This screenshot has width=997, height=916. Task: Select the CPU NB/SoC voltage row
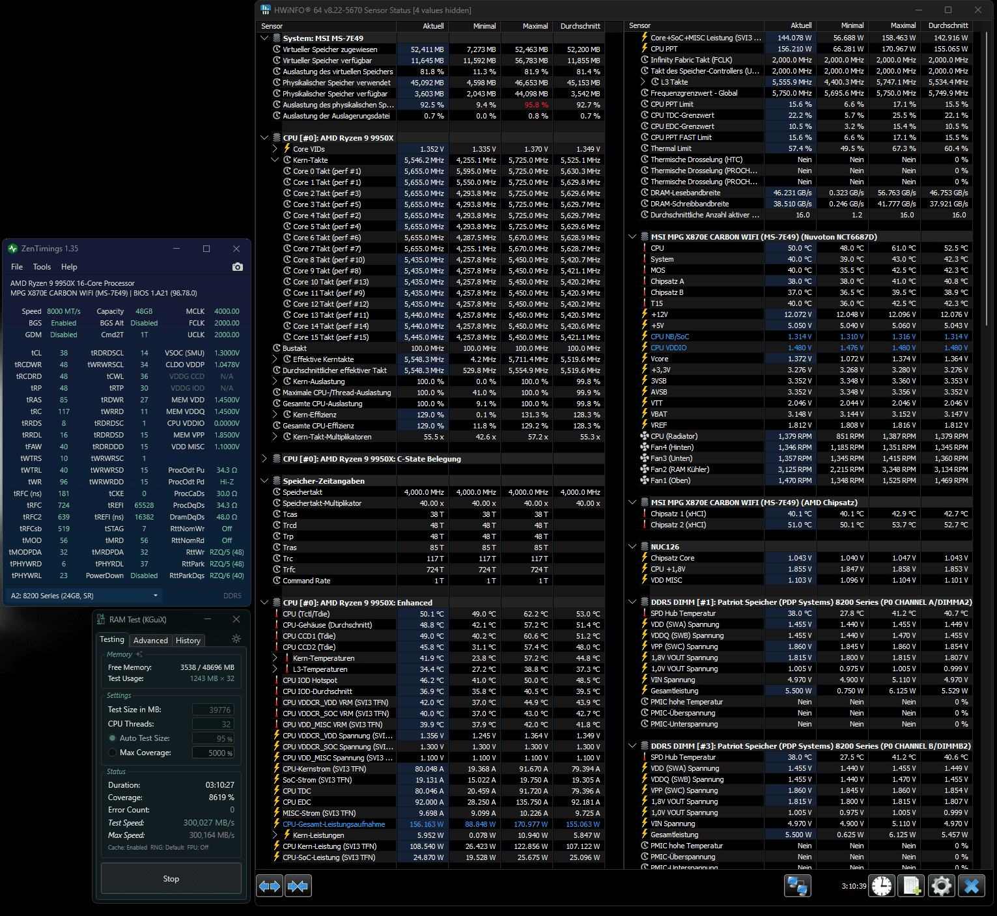coord(798,337)
